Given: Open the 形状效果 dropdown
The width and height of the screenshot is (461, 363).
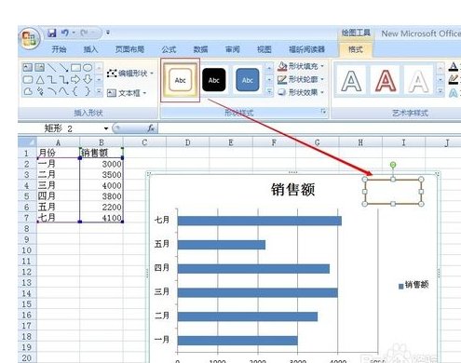Looking at the screenshot, I should tap(301, 92).
